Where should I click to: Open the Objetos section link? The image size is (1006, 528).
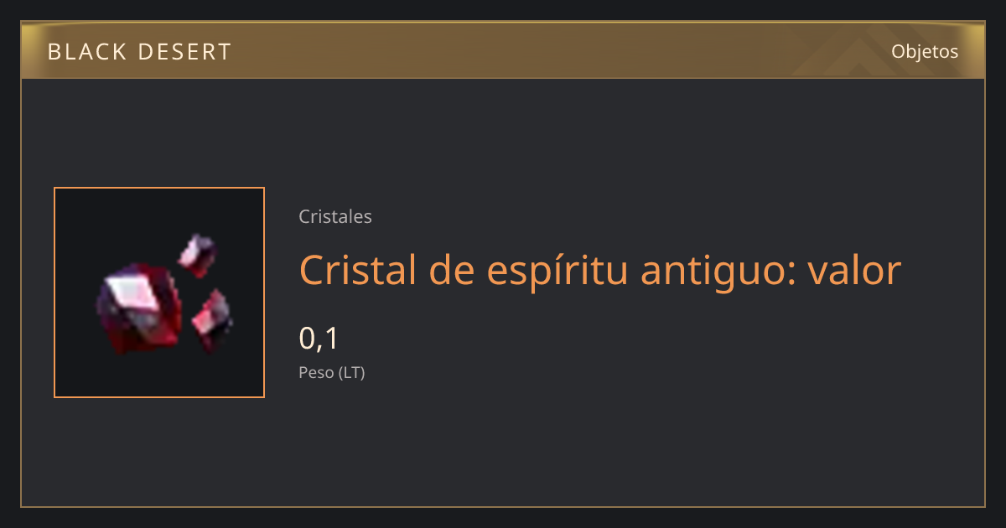925,51
